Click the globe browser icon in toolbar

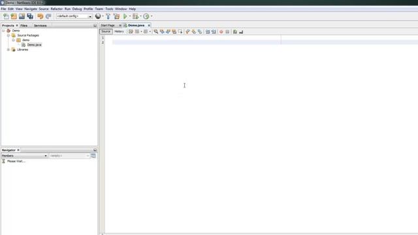click(98, 16)
